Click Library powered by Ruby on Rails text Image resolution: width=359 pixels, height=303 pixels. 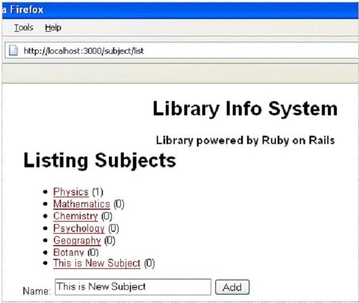click(245, 140)
